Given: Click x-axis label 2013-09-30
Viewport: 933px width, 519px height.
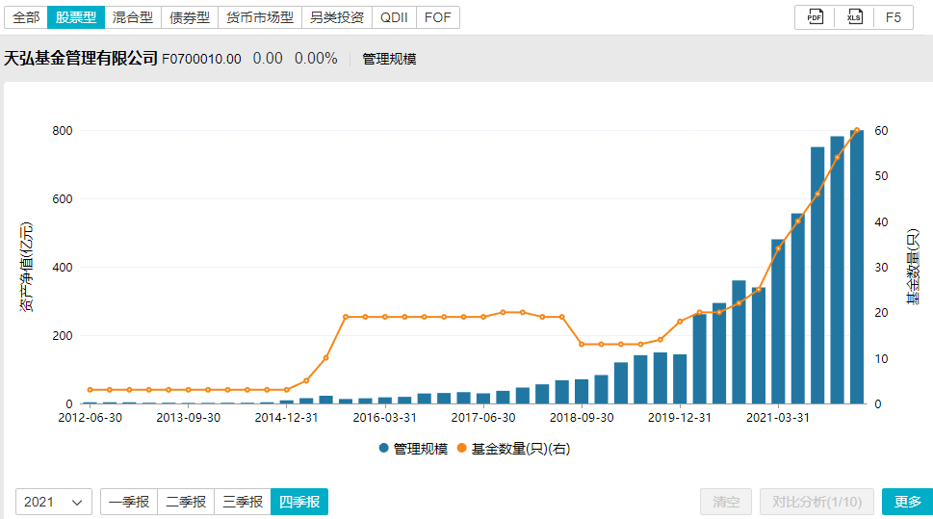Looking at the screenshot, I should 188,418.
